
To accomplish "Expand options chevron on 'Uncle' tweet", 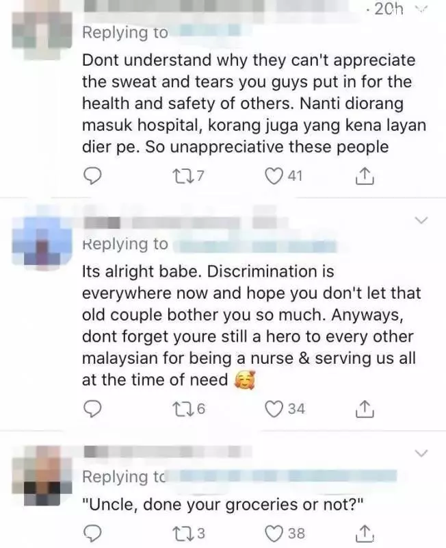I will click(x=421, y=453).
